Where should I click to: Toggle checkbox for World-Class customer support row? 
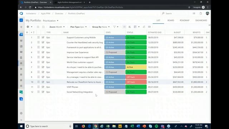pos(43,62)
